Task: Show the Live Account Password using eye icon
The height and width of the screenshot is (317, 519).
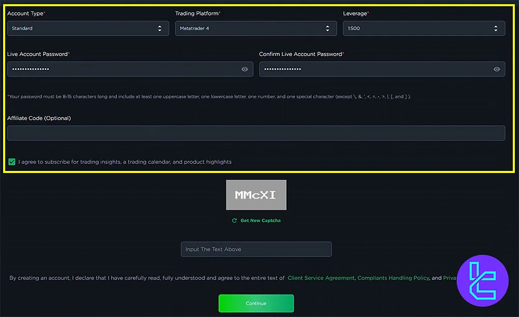Action: (x=244, y=69)
